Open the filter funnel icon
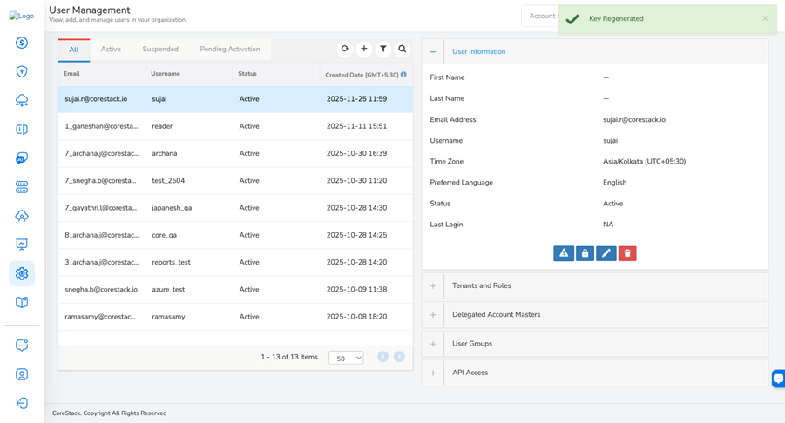The image size is (785, 423). pos(383,49)
